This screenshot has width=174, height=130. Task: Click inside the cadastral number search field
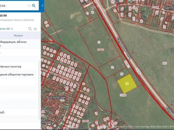click(13, 6)
